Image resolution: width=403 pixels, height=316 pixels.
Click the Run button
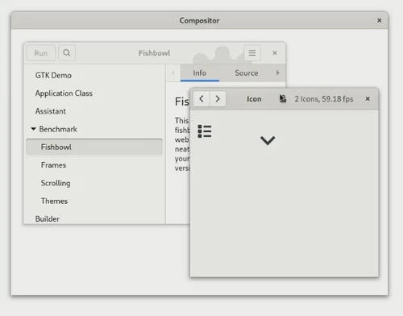(x=41, y=53)
